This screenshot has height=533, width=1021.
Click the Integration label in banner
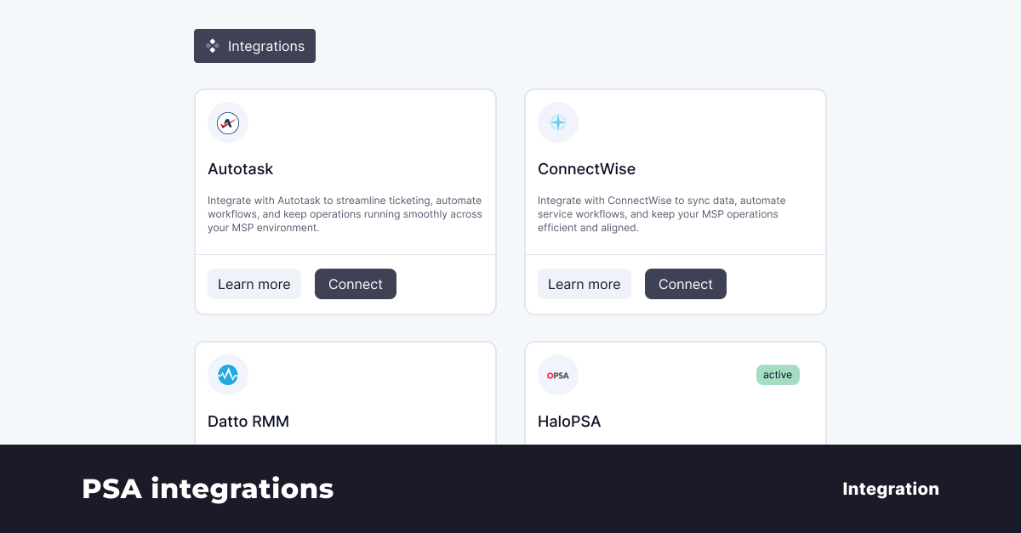tap(891, 489)
